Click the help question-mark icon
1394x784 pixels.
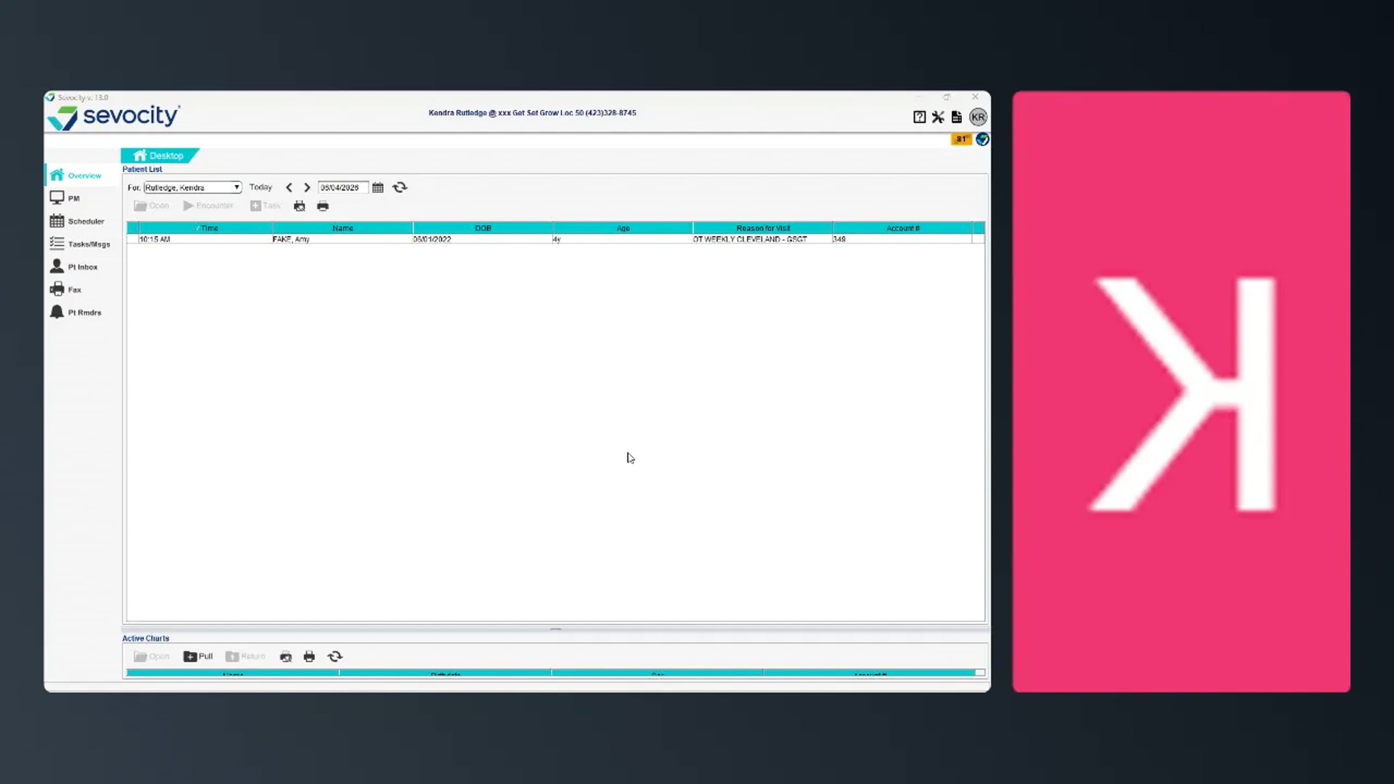[x=919, y=117]
